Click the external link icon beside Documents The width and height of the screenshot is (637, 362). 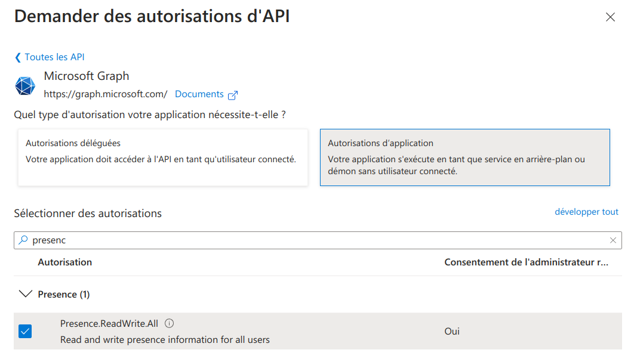[233, 95]
